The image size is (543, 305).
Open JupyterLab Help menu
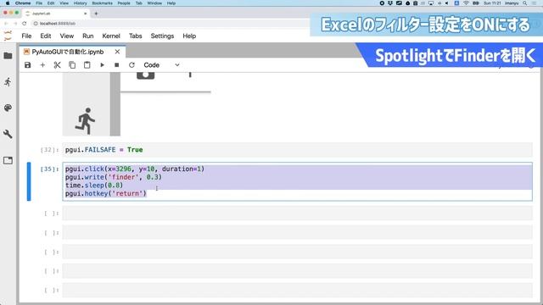(189, 36)
